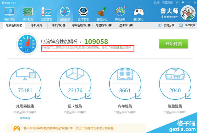
Task: Click the 显卡性能 label
Action: pos(75,106)
